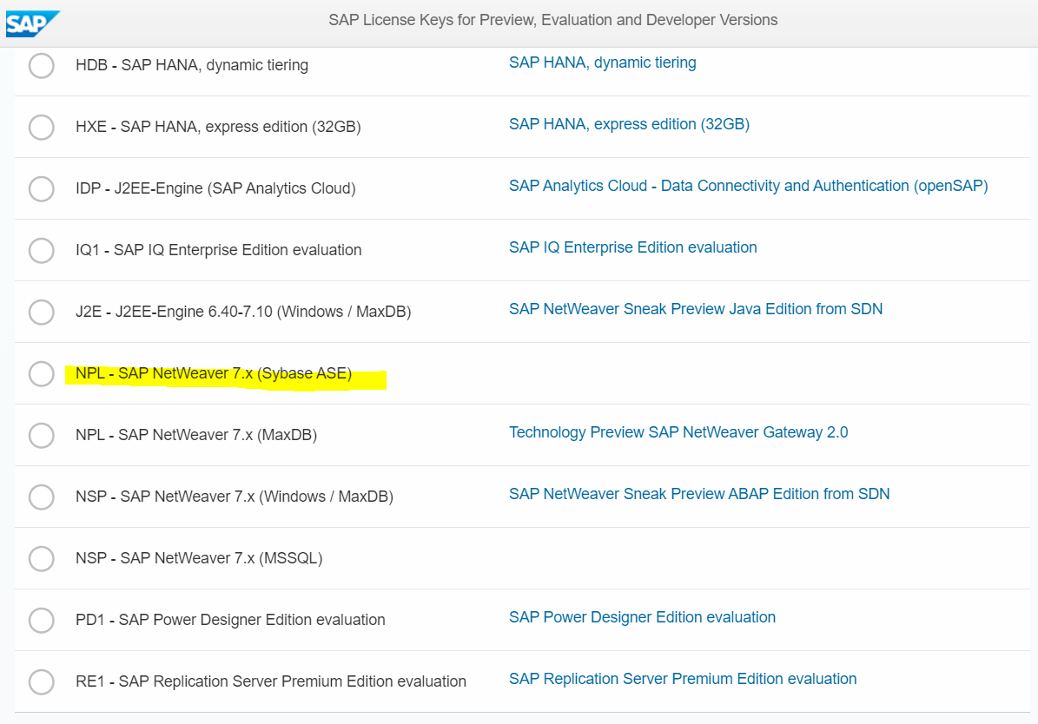The height and width of the screenshot is (724, 1038).
Task: Select the HXE SAP HANA express edition radio button
Action: [x=41, y=127]
